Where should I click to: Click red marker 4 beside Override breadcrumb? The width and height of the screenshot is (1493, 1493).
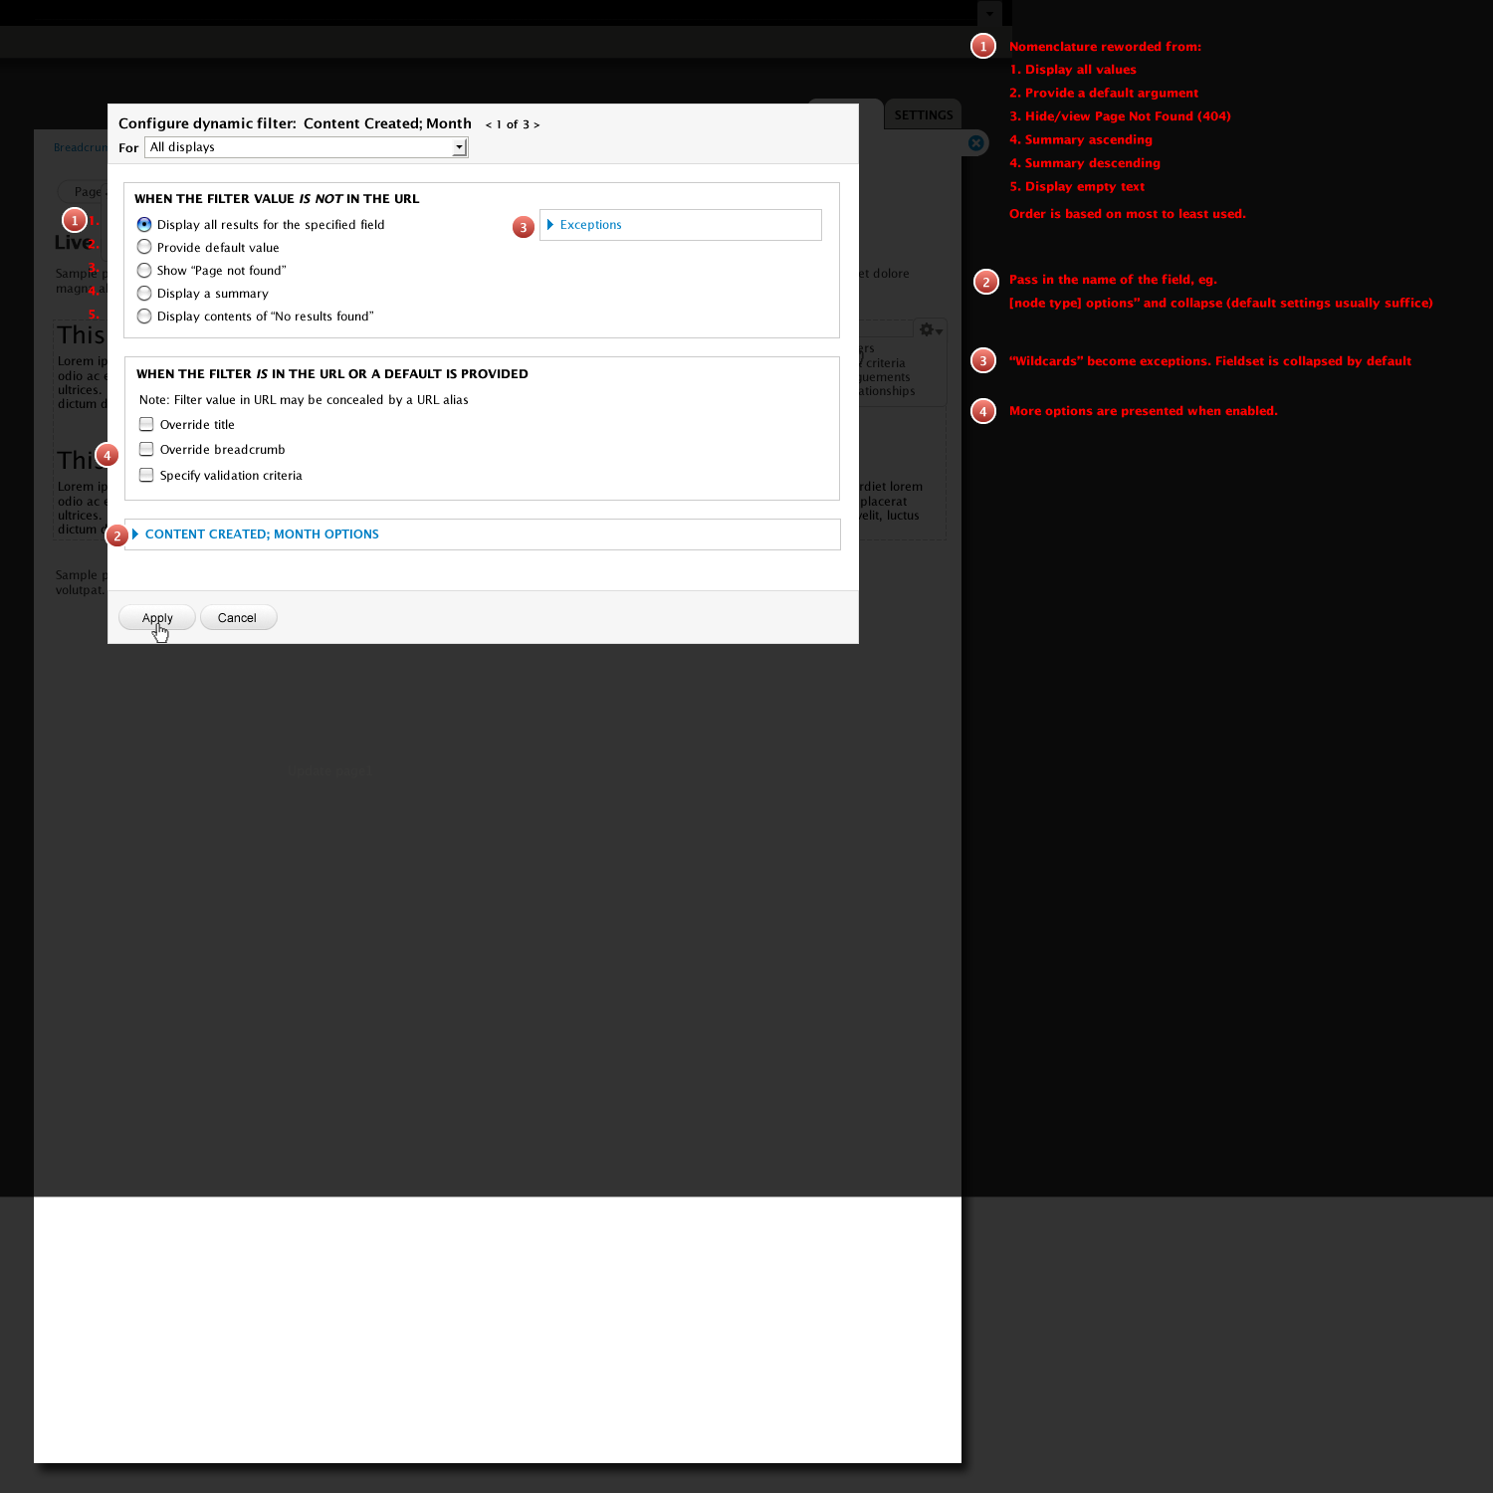(x=107, y=455)
